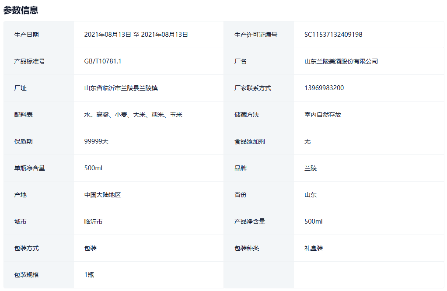Click the 参数信息 heading

pyautogui.click(x=21, y=10)
